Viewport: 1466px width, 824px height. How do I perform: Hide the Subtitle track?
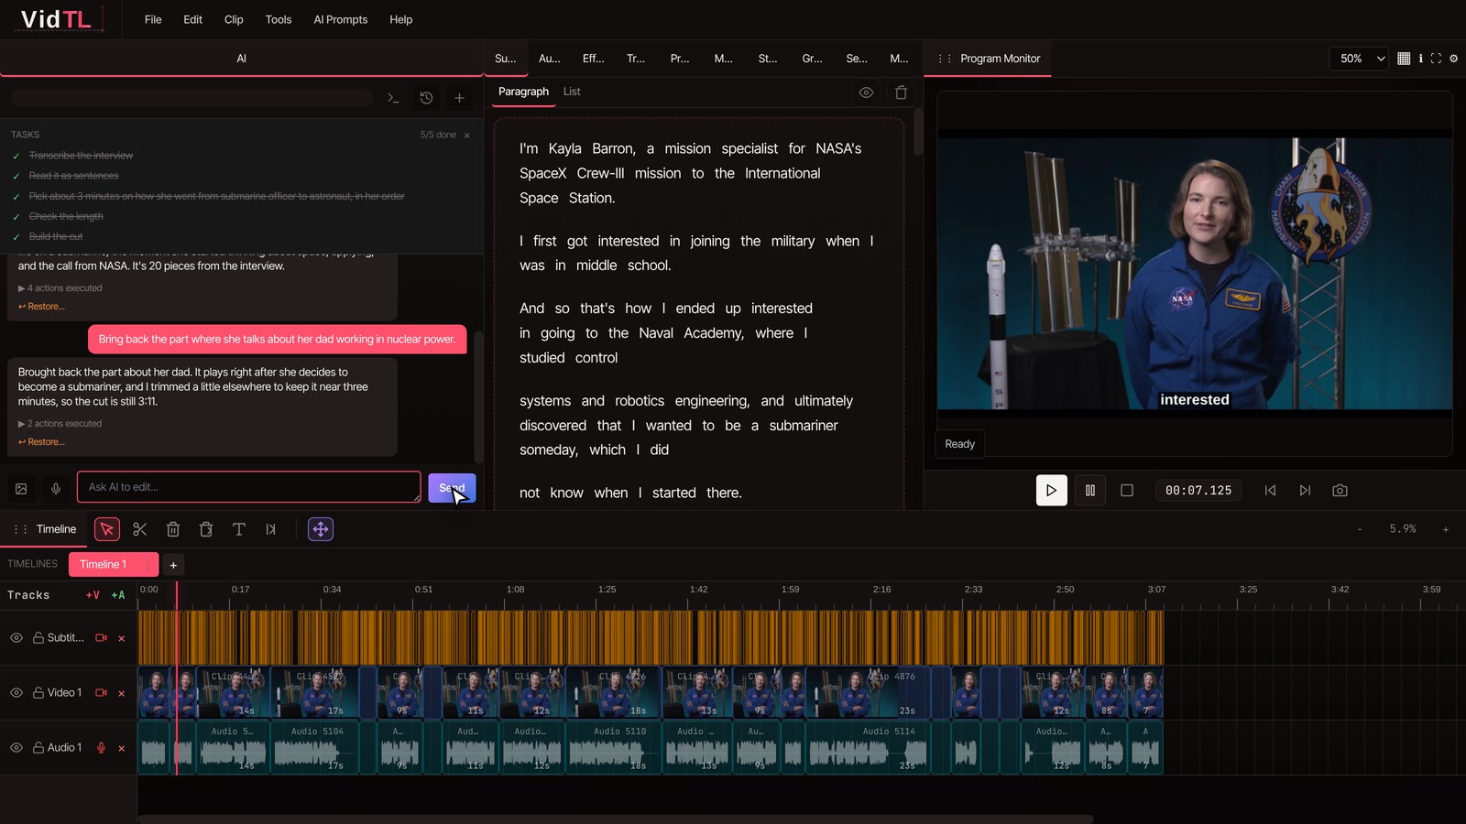tap(16, 638)
